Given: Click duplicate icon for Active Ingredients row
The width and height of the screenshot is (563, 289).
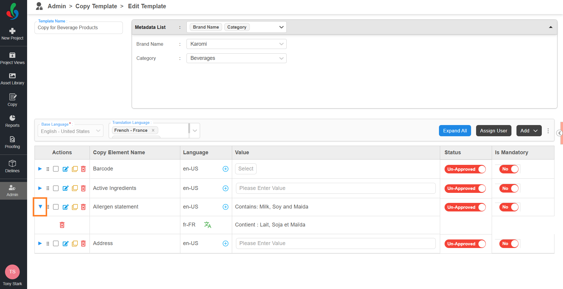Looking at the screenshot, I should pos(75,188).
